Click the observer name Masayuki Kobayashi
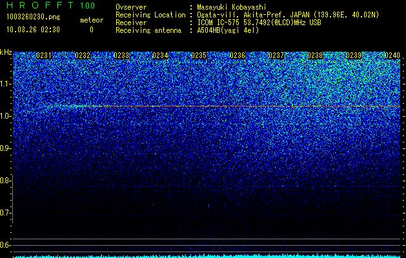 [x=232, y=7]
